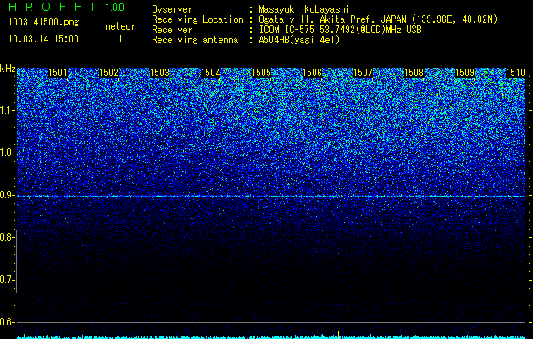Click the 0.7 frequency axis label

pyautogui.click(x=6, y=280)
